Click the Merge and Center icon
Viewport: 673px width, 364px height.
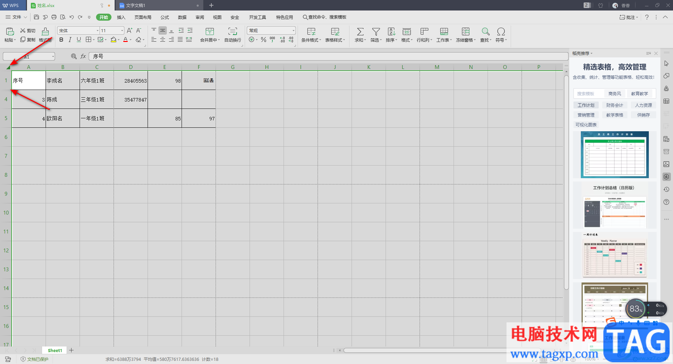pyautogui.click(x=210, y=31)
